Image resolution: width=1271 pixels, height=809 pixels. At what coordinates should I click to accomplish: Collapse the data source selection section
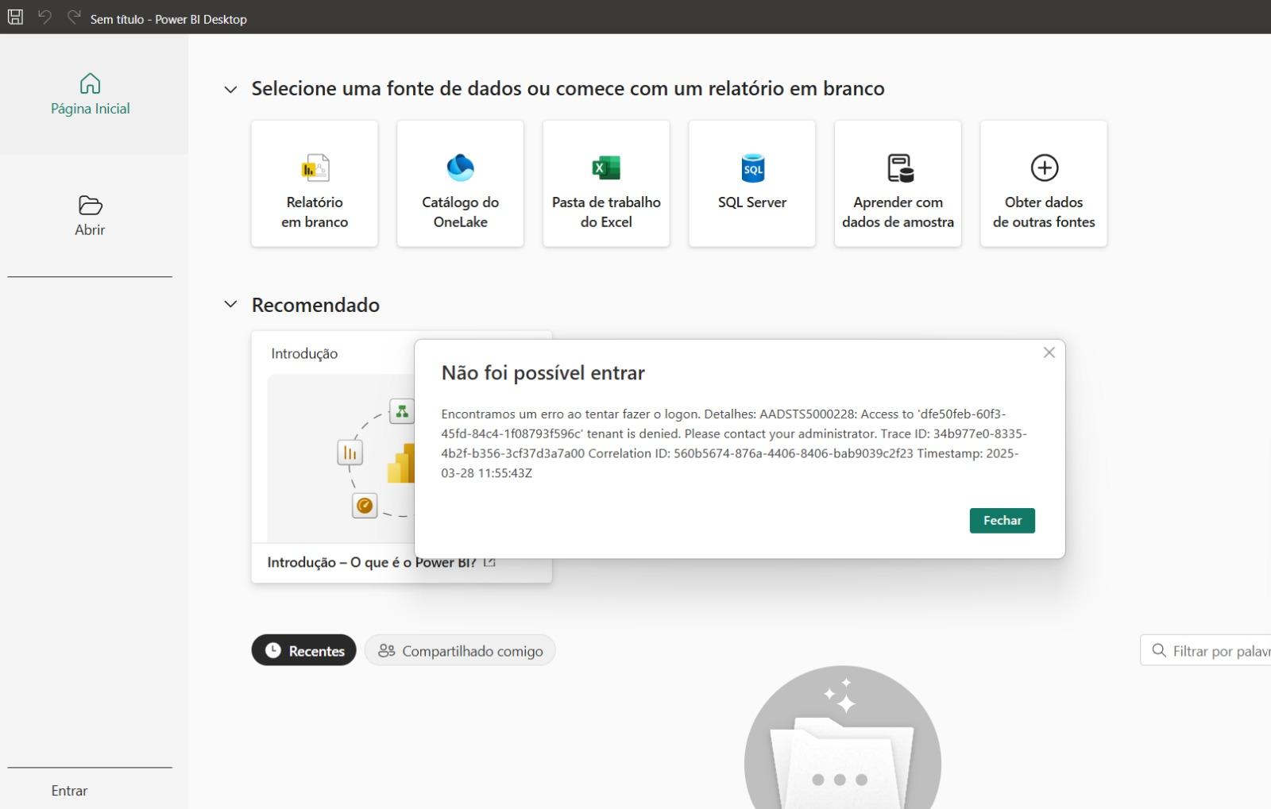230,89
